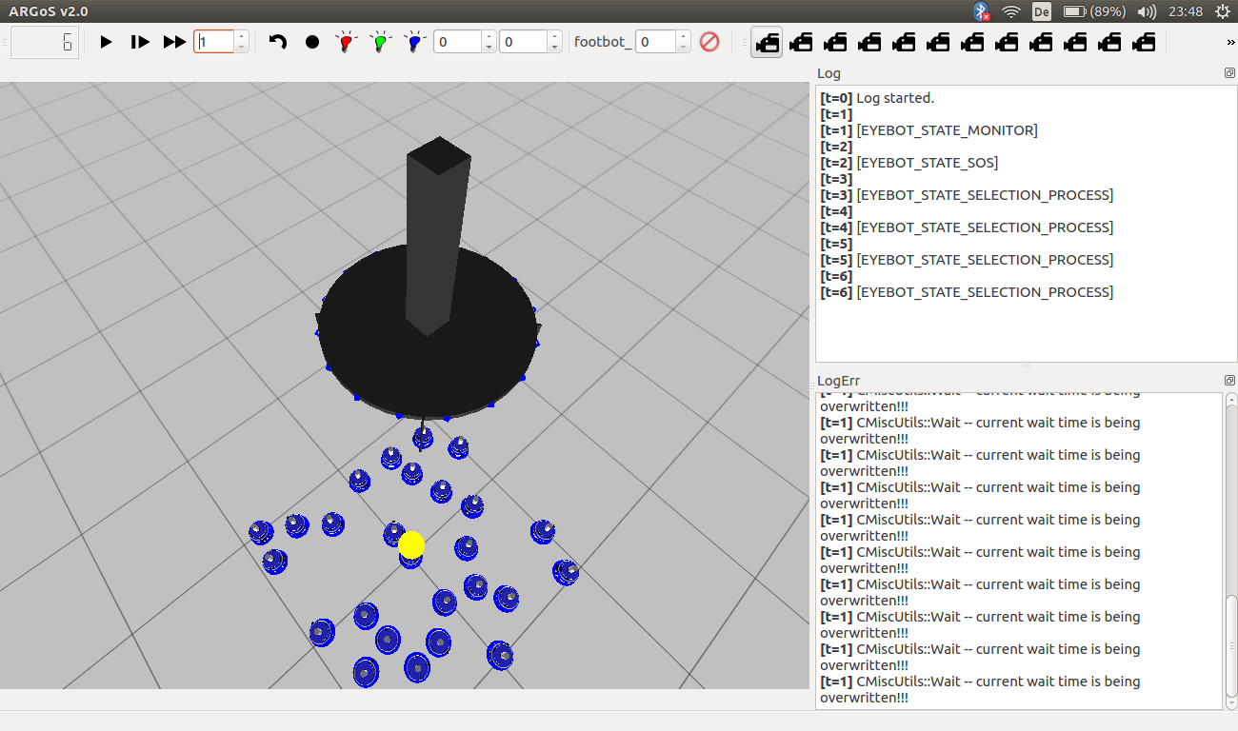This screenshot has width=1238, height=731.
Task: Click the Step simulation icon
Action: point(140,42)
